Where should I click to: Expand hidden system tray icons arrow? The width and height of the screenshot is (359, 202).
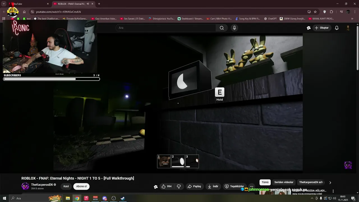312,198
